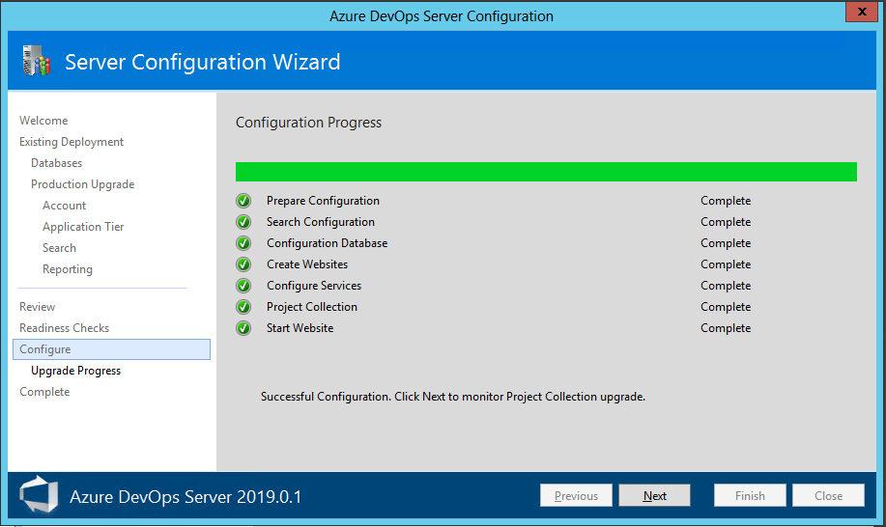Close the window using the red X

tap(859, 13)
